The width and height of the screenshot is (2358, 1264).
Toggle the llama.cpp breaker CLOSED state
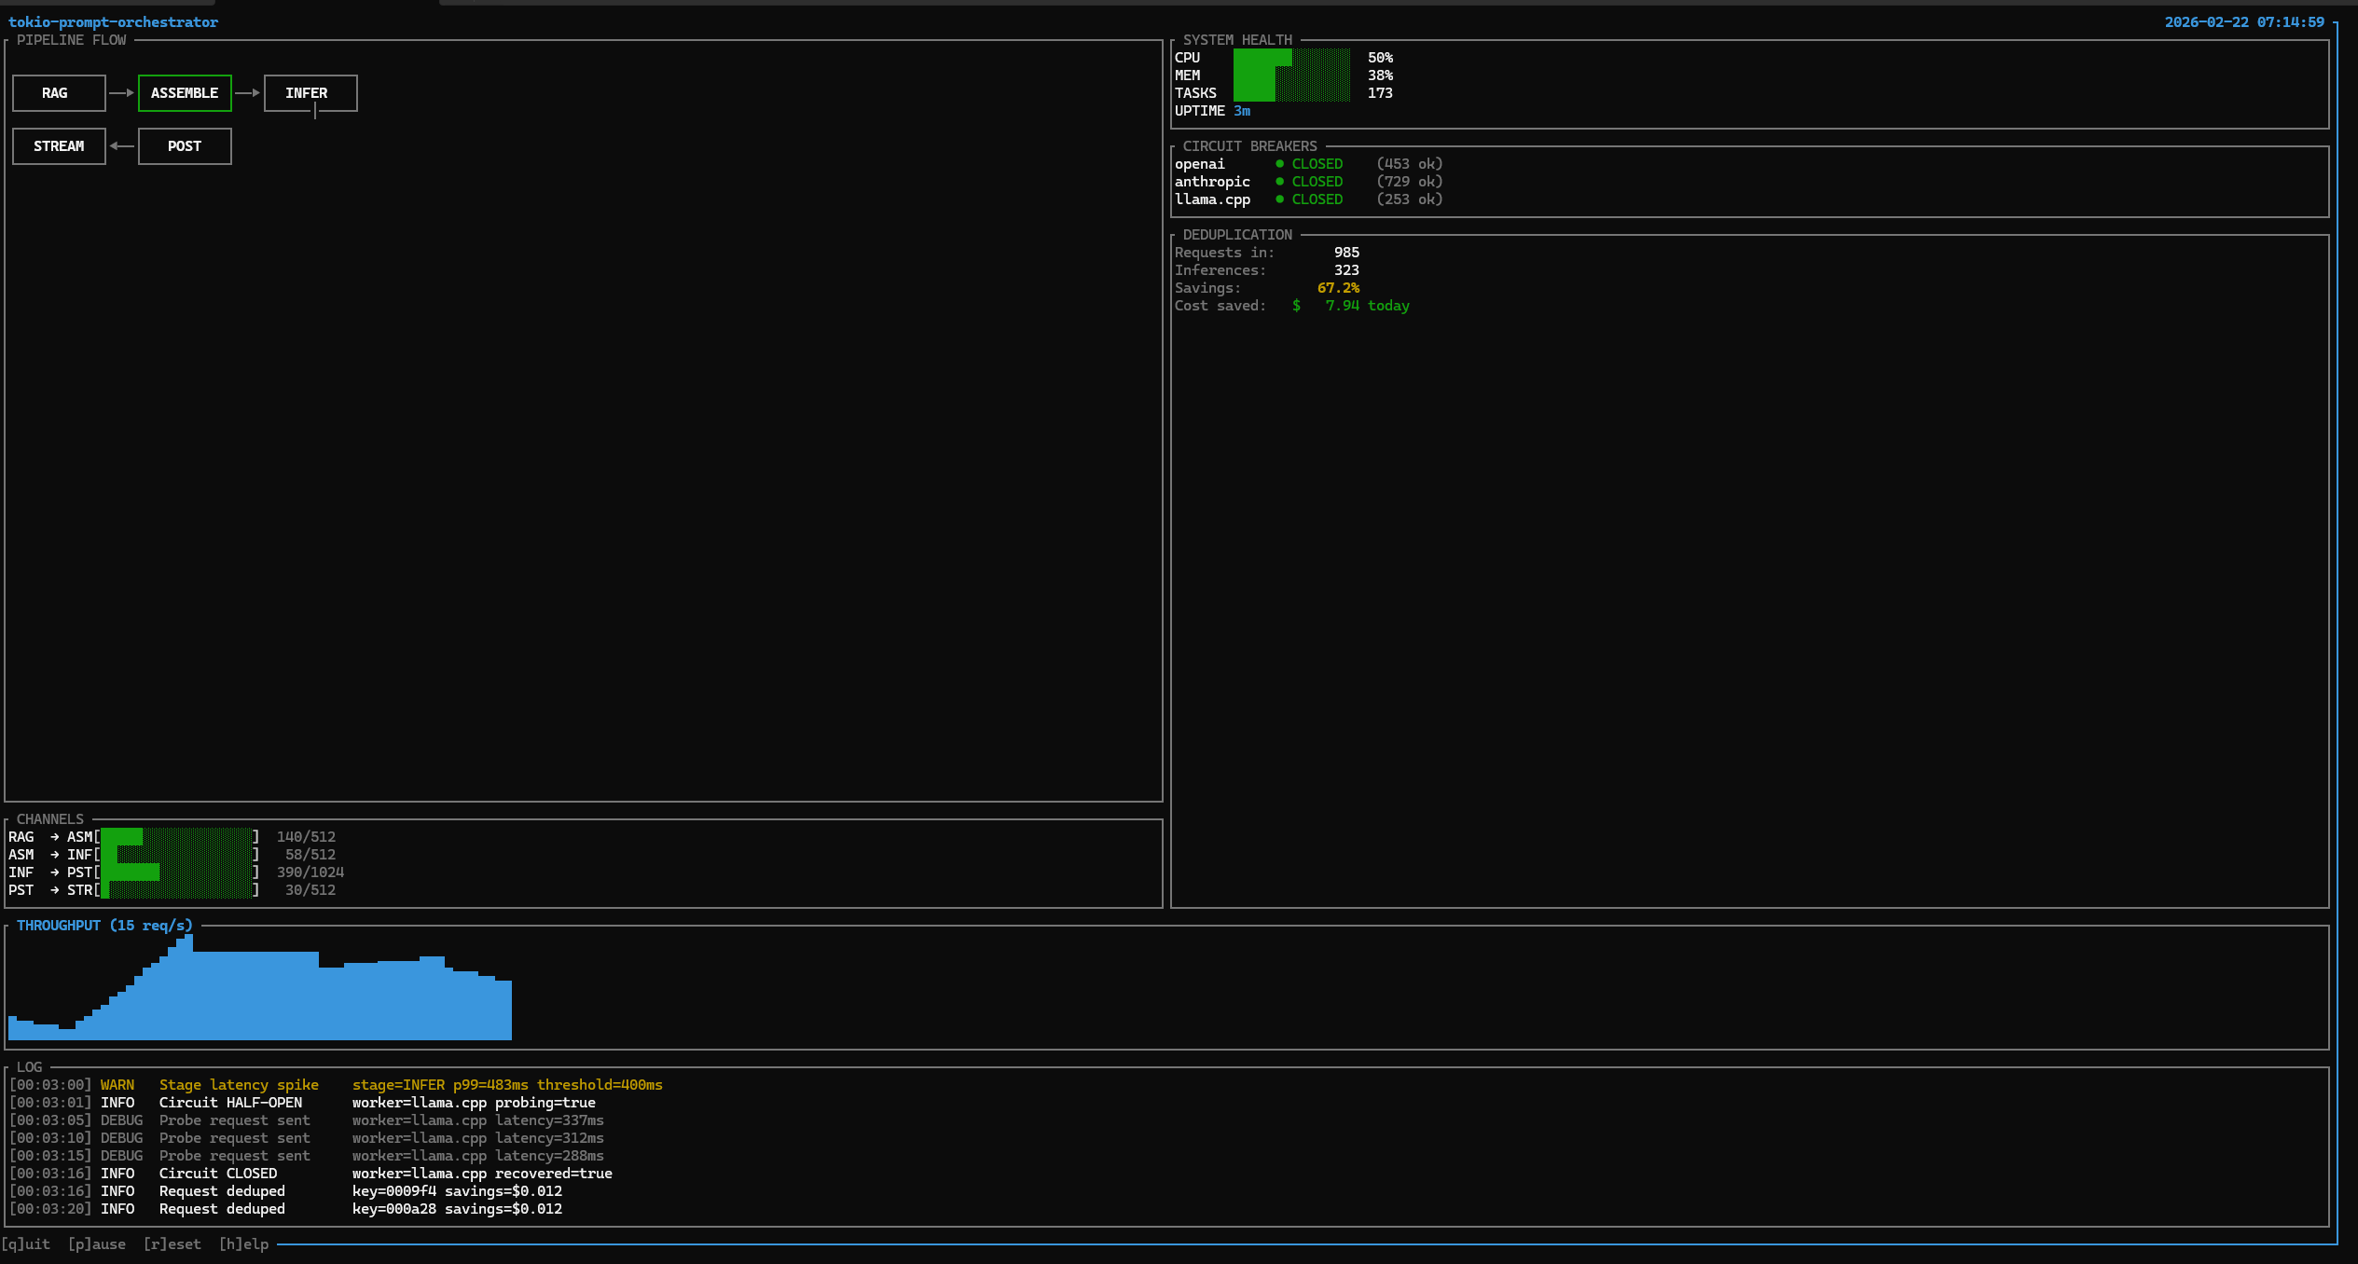click(1317, 199)
